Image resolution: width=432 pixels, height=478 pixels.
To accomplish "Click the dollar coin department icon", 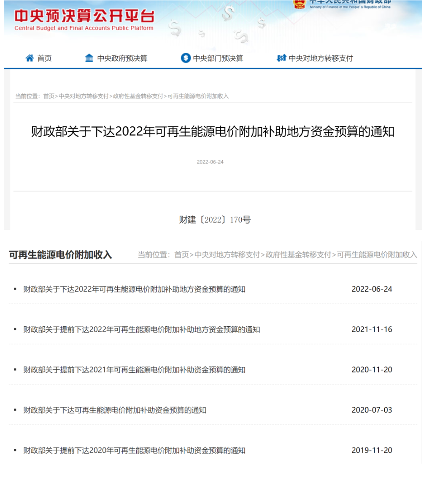I will (186, 58).
